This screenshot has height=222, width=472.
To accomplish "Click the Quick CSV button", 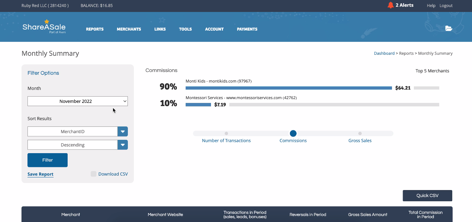I will (x=427, y=196).
